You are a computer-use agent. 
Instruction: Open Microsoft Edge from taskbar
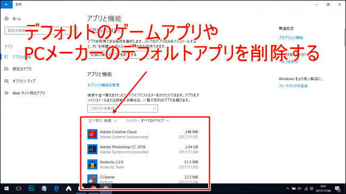tap(56, 189)
